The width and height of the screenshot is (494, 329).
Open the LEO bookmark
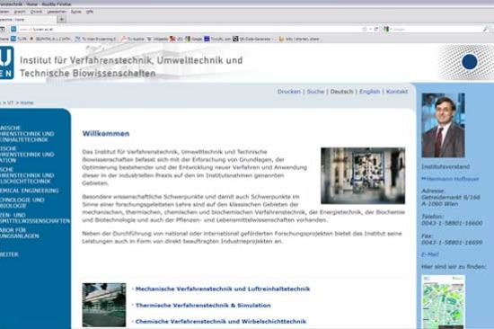pos(176,40)
